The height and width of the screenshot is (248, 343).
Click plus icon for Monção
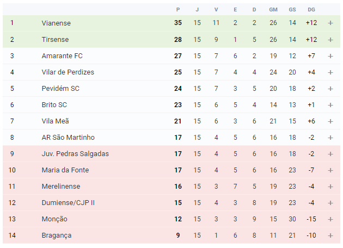330,219
